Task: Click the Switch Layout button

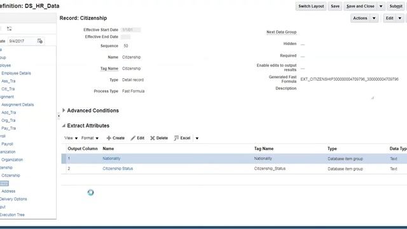Action: coord(311,6)
